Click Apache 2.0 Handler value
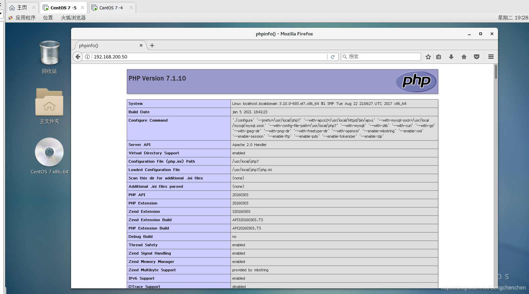This screenshot has width=529, height=294. (x=249, y=145)
